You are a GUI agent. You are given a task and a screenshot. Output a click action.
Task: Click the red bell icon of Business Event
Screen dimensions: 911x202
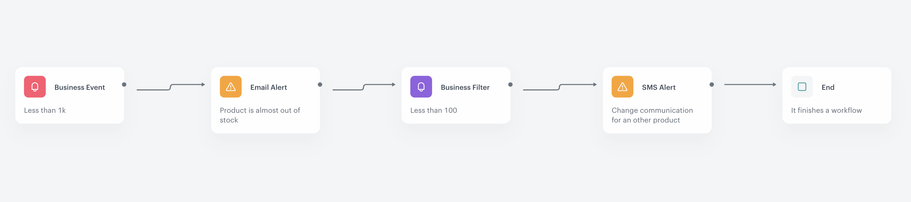pyautogui.click(x=35, y=87)
